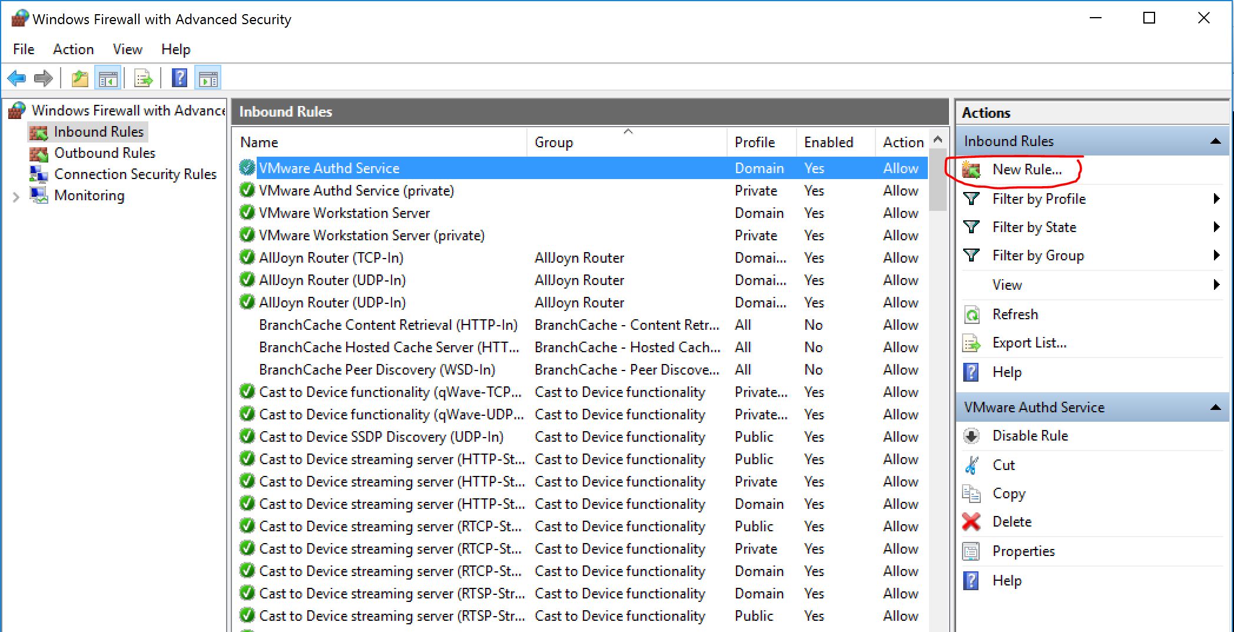Click the Filter by State funnel icon
Image resolution: width=1234 pixels, height=632 pixels.
coord(971,227)
